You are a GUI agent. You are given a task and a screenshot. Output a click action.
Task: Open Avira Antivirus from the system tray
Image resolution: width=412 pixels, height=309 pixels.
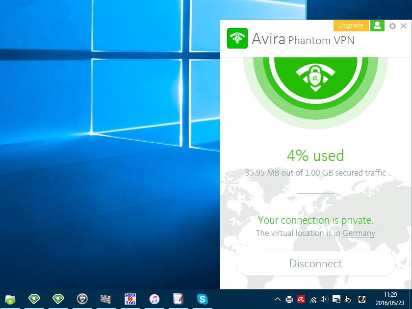pos(300,299)
